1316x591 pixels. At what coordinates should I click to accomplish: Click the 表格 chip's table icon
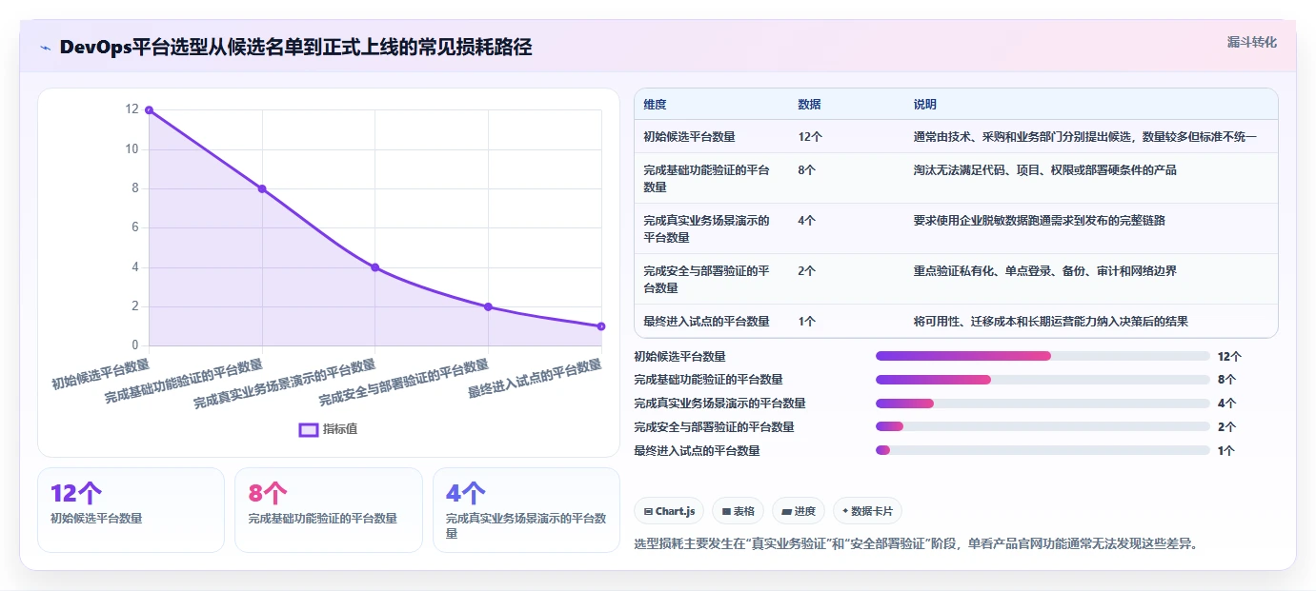(x=726, y=511)
